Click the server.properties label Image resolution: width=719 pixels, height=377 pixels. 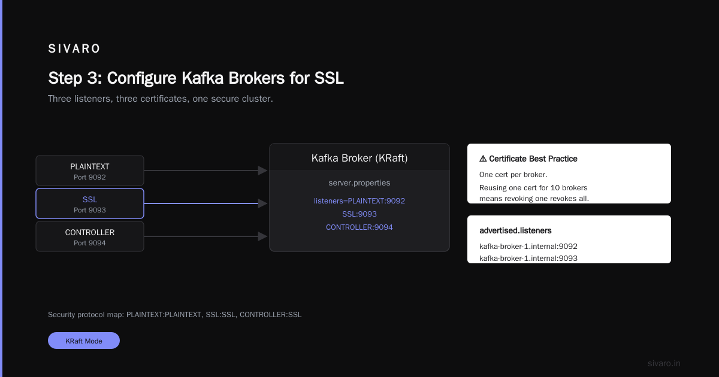(x=359, y=183)
